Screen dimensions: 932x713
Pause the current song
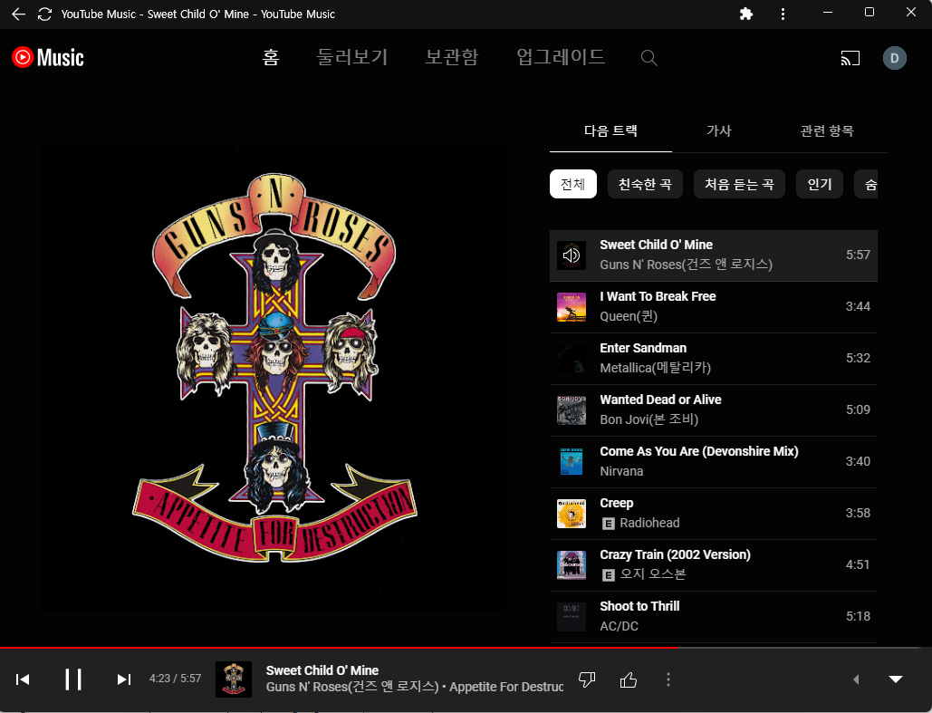(x=73, y=679)
